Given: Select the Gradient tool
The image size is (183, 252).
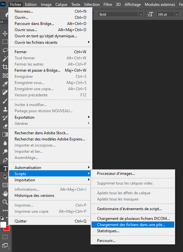Looking at the screenshot, I should pyautogui.click(x=5, y=135).
